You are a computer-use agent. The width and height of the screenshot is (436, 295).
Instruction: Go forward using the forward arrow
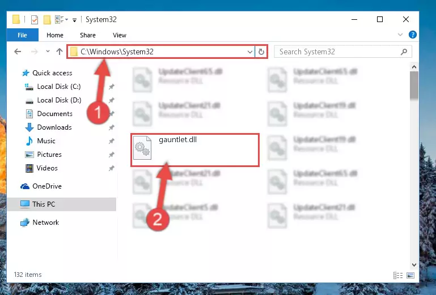point(34,52)
